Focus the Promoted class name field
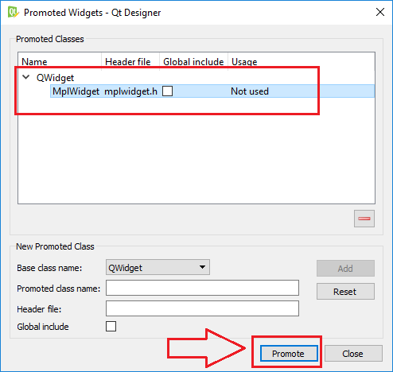The image size is (393, 372). tap(202, 288)
